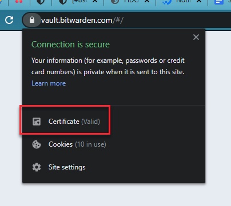Open the Learn more link

49,83
